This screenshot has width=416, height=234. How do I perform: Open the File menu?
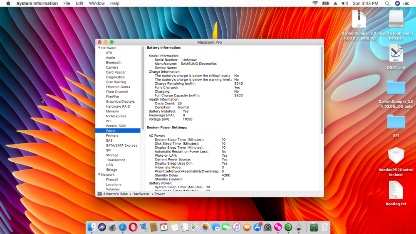[67, 3]
